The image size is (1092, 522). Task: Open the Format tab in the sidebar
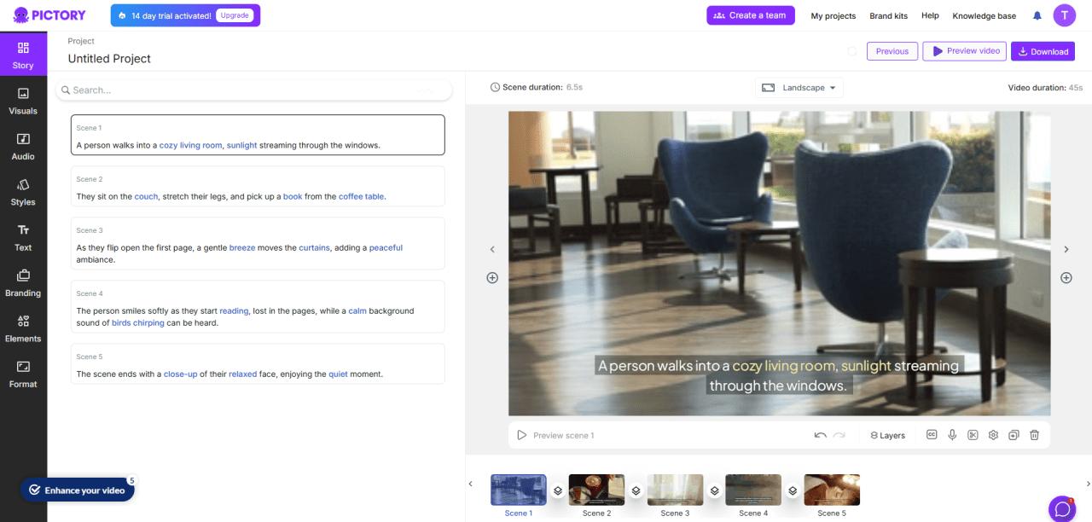(23, 374)
